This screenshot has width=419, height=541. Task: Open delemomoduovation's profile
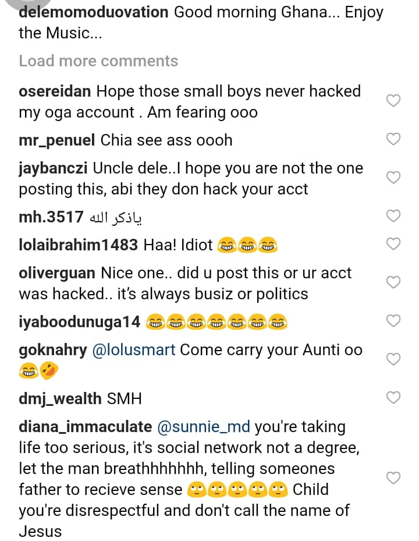click(94, 13)
